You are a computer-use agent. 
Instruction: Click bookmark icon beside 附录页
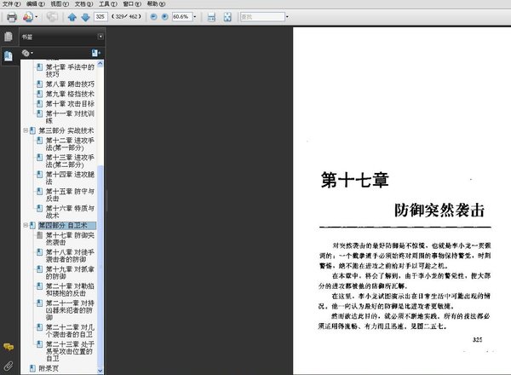coord(32,368)
